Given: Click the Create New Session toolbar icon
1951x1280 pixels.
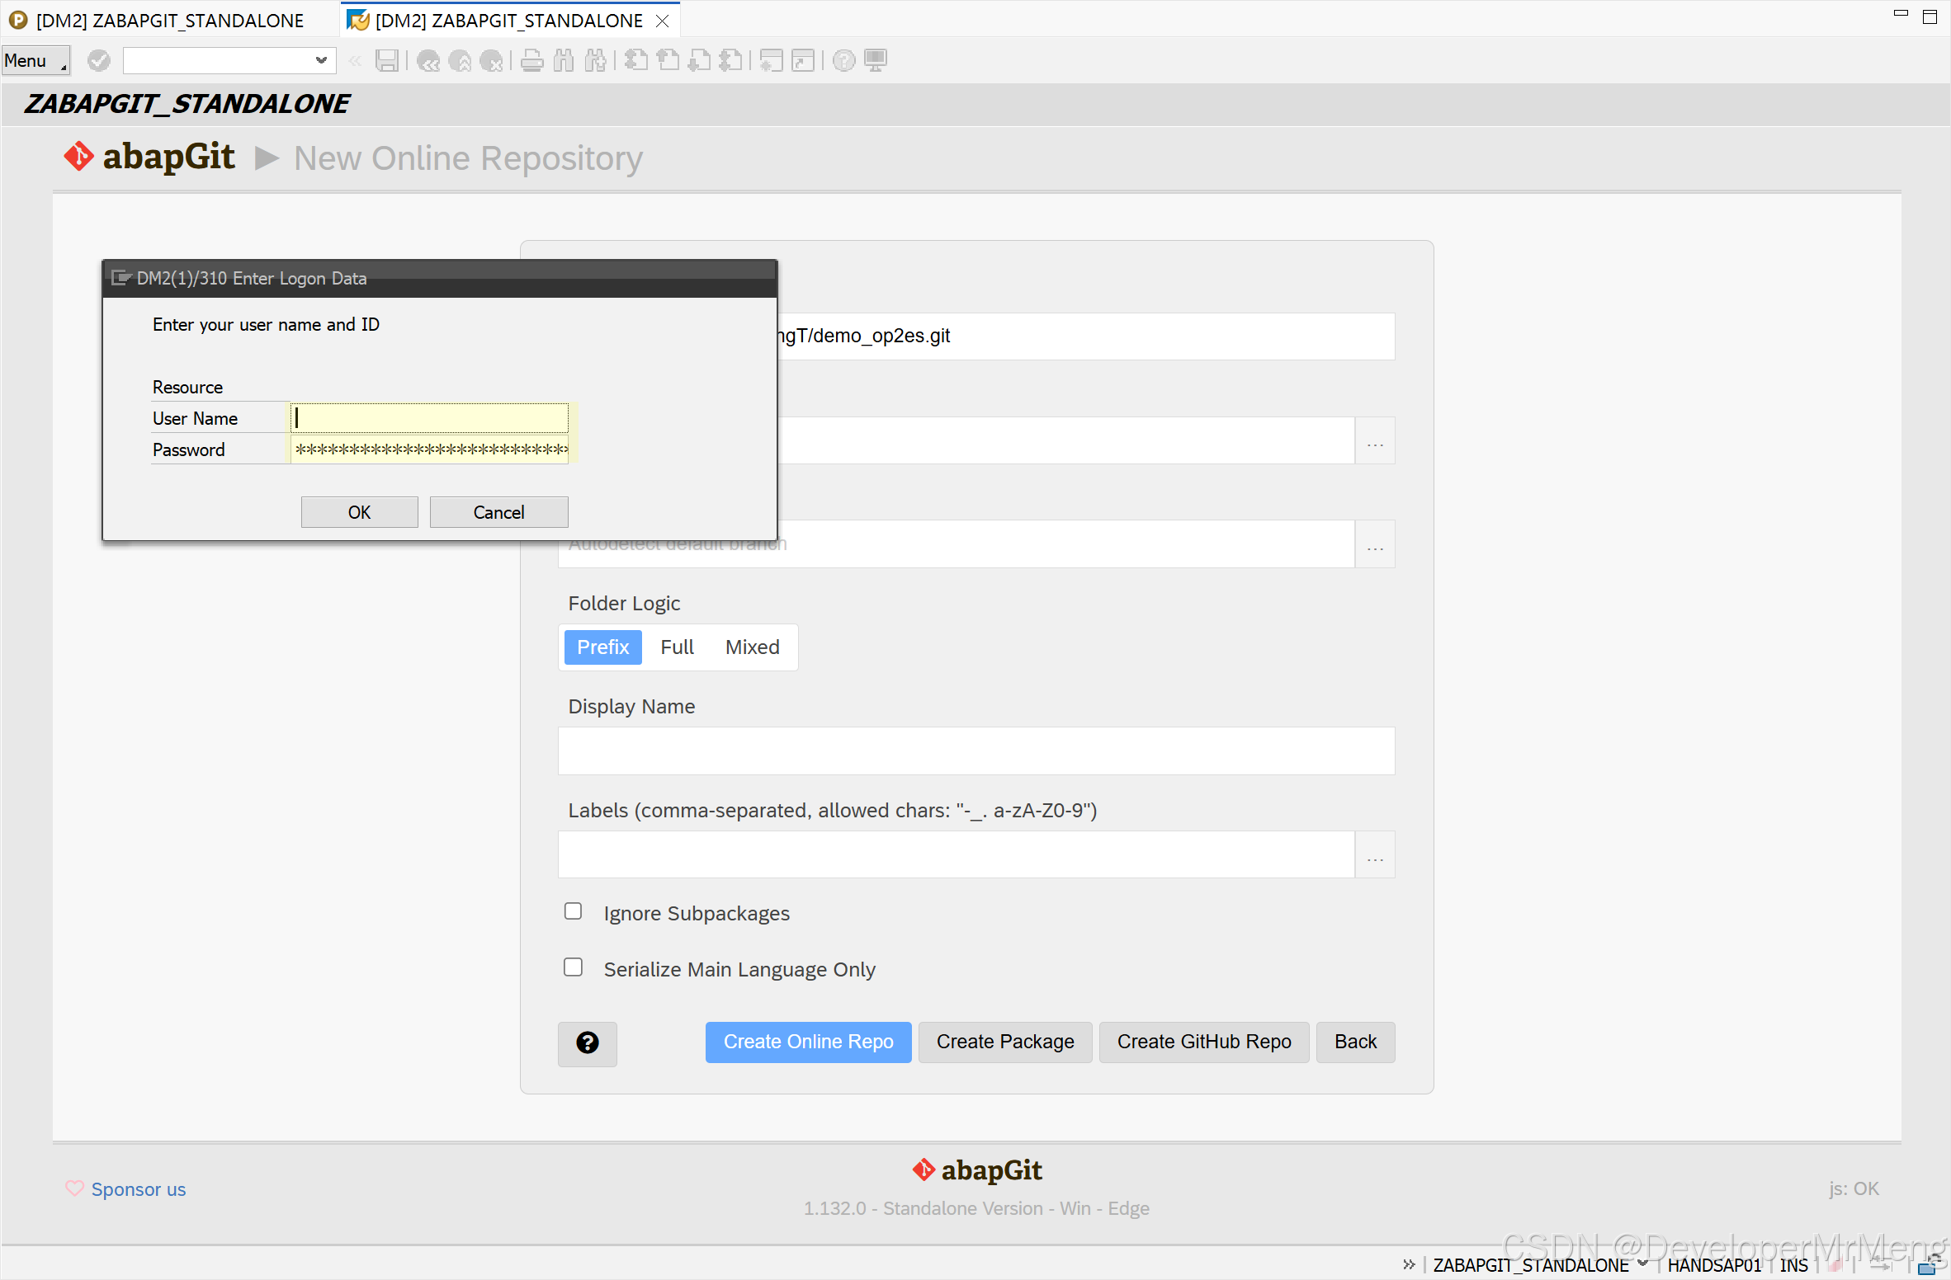Looking at the screenshot, I should (771, 60).
